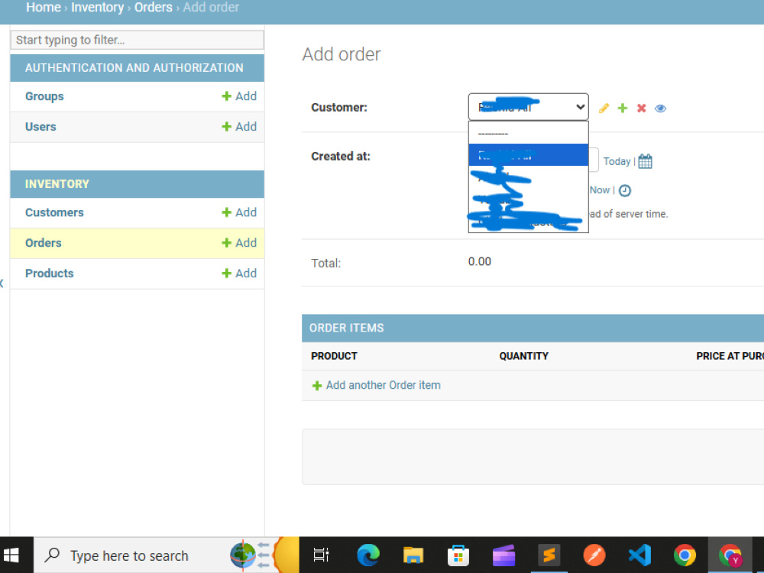Select the blank dashes option in customer list
The height and width of the screenshot is (573, 764).
[528, 133]
